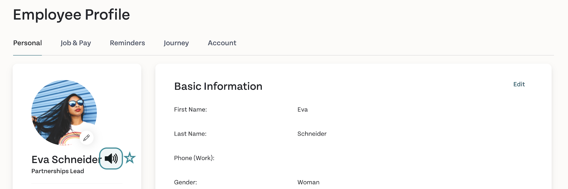Click Eva Schneider's profile photo
Image resolution: width=568 pixels, height=189 pixels.
click(x=64, y=113)
